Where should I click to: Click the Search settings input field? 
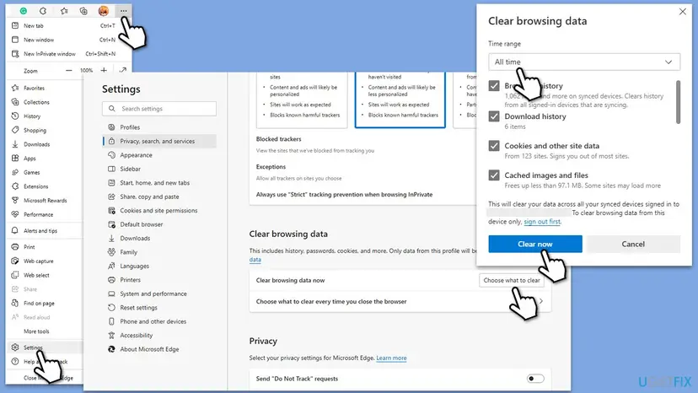159,109
